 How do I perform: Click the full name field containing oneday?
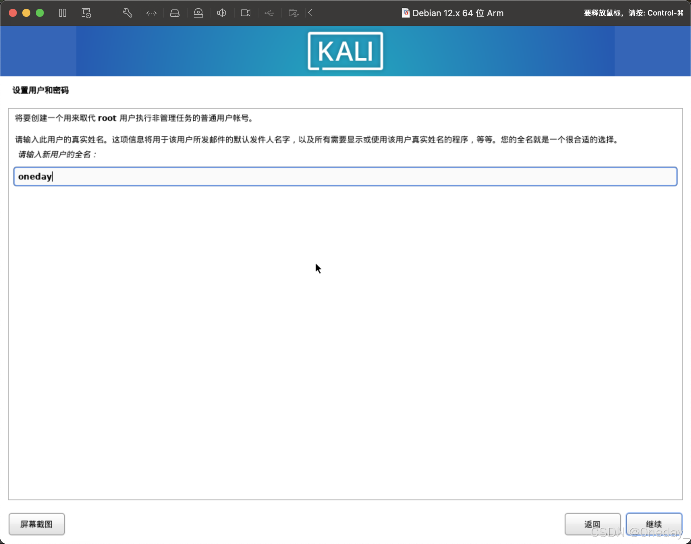point(345,176)
